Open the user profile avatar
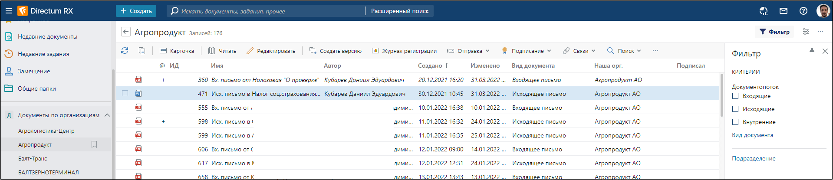 point(823,11)
